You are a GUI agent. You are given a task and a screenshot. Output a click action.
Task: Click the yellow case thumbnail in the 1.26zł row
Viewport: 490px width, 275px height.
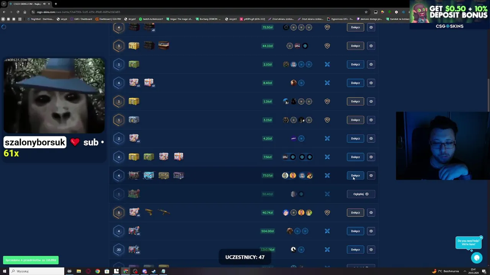(134, 101)
